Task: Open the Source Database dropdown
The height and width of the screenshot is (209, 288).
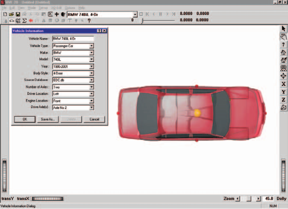Action: click(91, 80)
